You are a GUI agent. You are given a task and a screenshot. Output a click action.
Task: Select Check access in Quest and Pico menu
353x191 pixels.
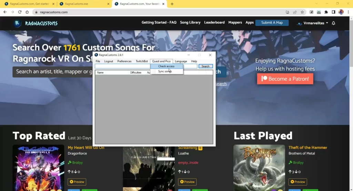pyautogui.click(x=167, y=66)
